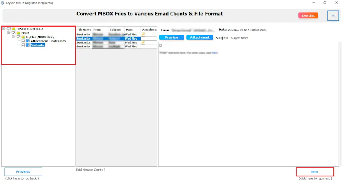This screenshot has width=343, height=183.
Task: Click the 'Subject based' subject value
Action: [240, 38]
